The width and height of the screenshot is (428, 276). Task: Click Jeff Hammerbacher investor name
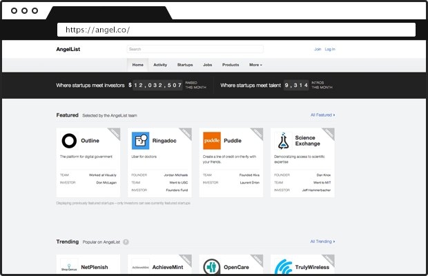pos(316,190)
